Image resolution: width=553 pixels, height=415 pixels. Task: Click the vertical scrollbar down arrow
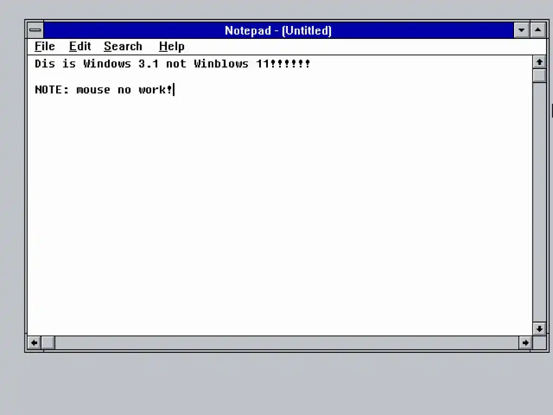(x=539, y=329)
